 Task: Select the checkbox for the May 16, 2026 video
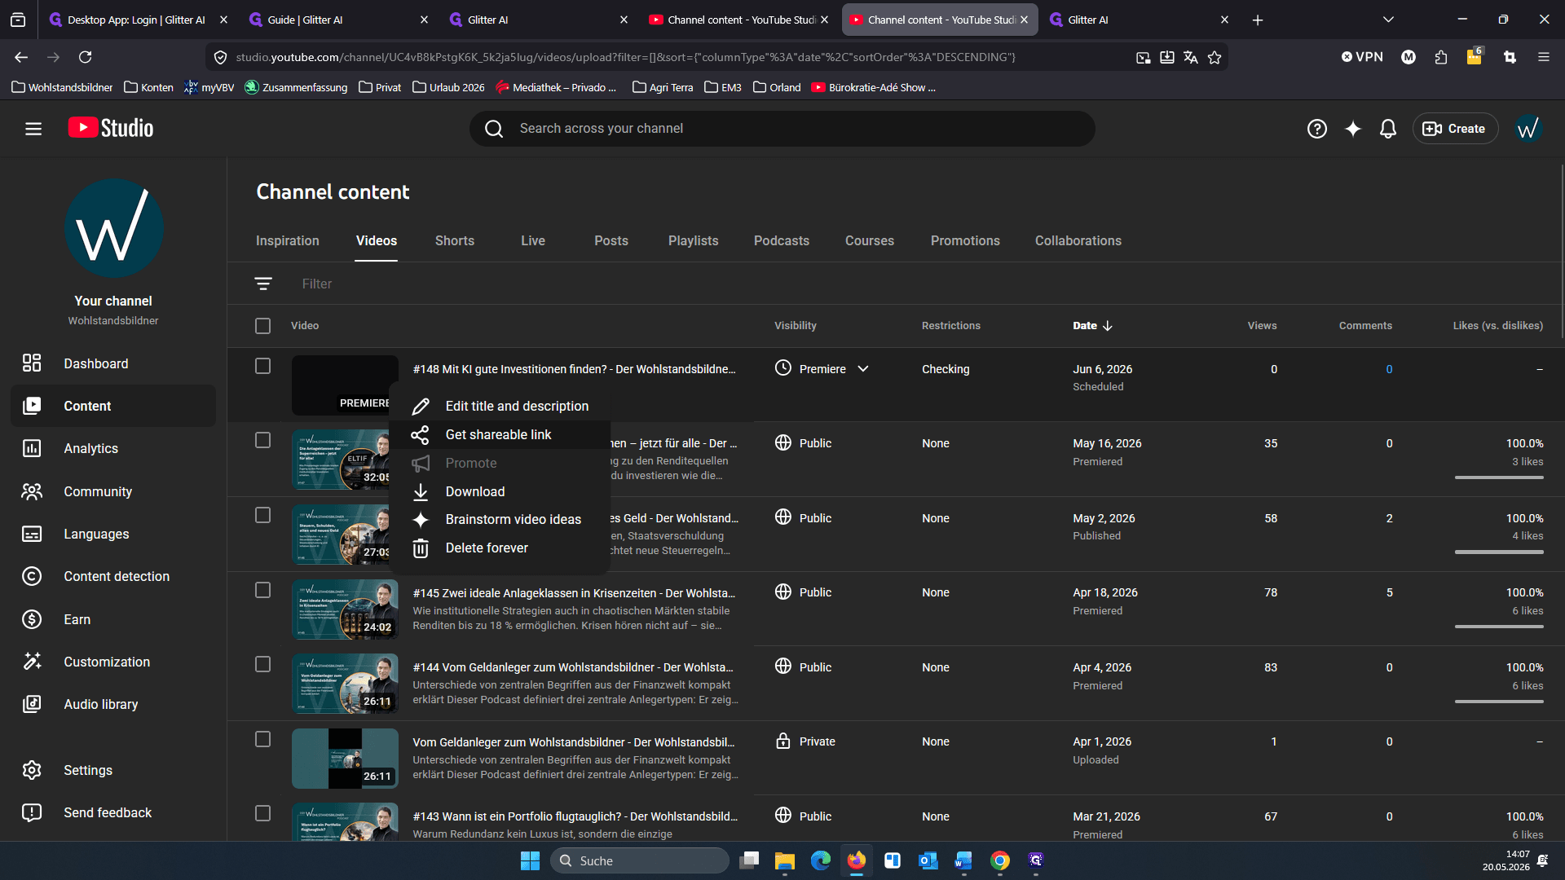tap(262, 440)
